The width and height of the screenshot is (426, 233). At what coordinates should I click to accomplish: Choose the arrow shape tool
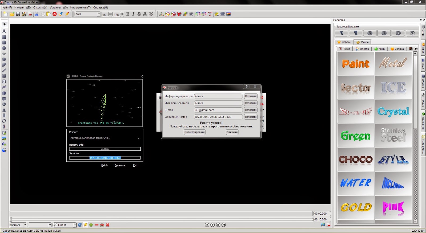point(4,70)
